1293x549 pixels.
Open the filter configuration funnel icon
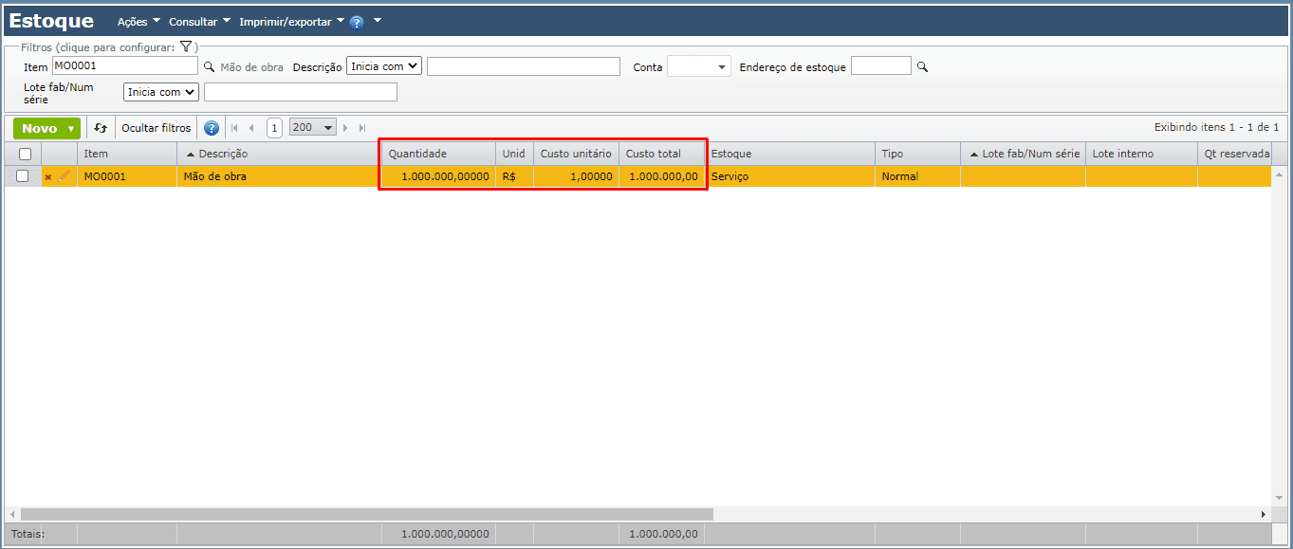click(x=186, y=46)
